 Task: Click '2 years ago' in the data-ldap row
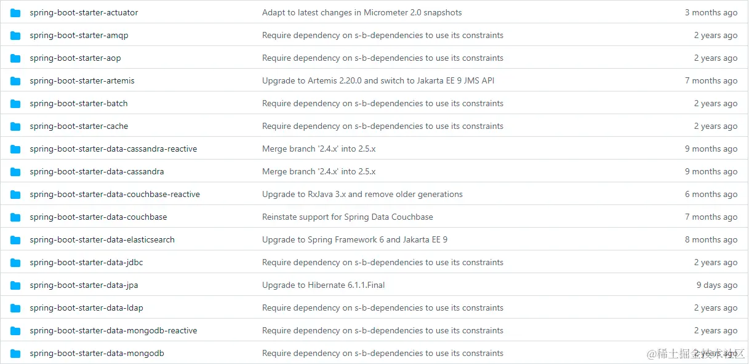point(716,308)
